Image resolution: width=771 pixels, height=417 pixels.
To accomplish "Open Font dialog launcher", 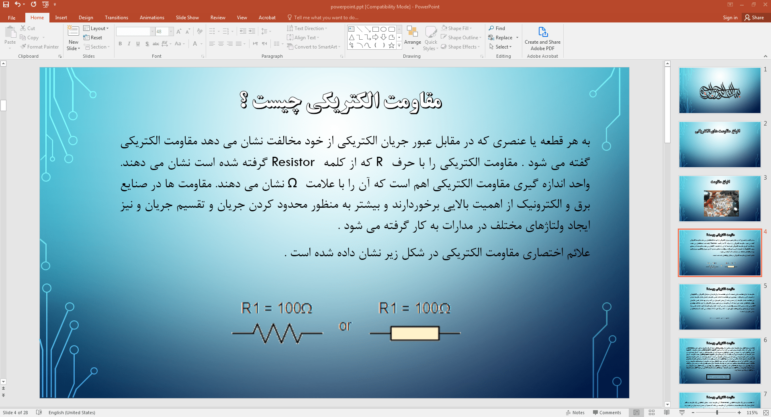I will click(202, 57).
